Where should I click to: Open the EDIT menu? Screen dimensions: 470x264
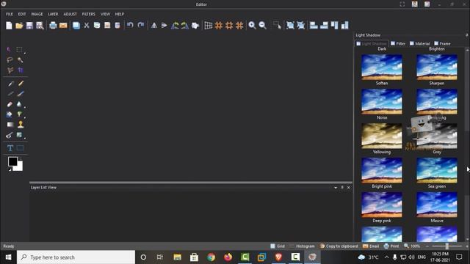(22, 14)
